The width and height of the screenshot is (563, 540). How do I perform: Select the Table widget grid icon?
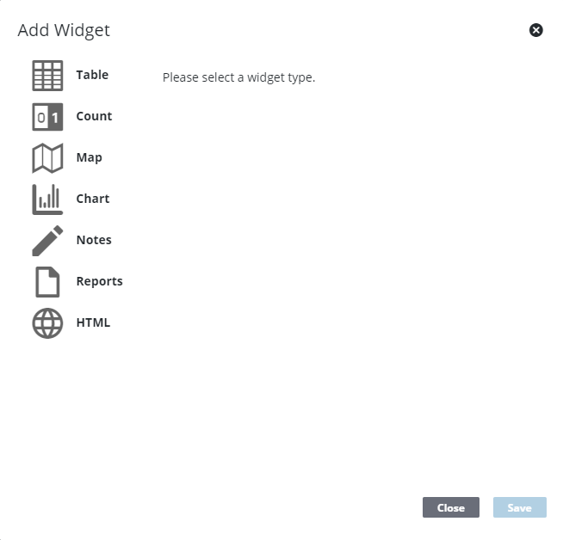click(x=47, y=76)
